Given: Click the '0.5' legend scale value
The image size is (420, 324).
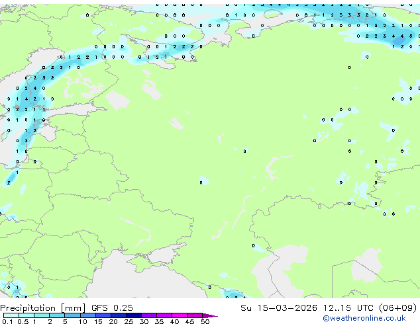Looking at the screenshot, I should [x=23, y=321].
